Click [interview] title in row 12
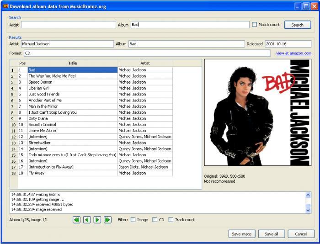Screen dimensions: 320x244 tap(72, 137)
